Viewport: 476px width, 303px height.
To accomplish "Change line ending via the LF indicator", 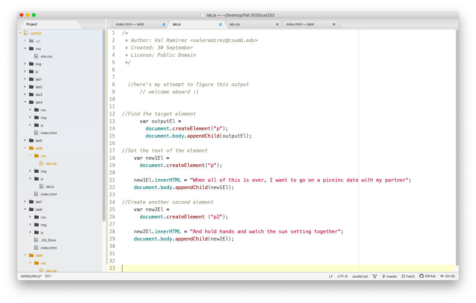I will tap(331, 276).
